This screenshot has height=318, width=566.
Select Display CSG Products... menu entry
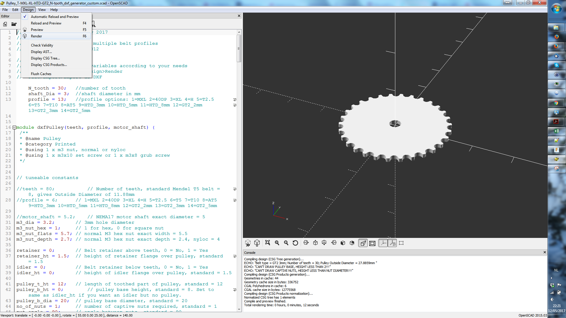pos(56,65)
